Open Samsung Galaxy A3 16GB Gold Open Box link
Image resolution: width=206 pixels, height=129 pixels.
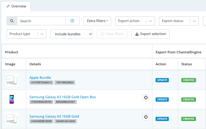click(x=63, y=97)
